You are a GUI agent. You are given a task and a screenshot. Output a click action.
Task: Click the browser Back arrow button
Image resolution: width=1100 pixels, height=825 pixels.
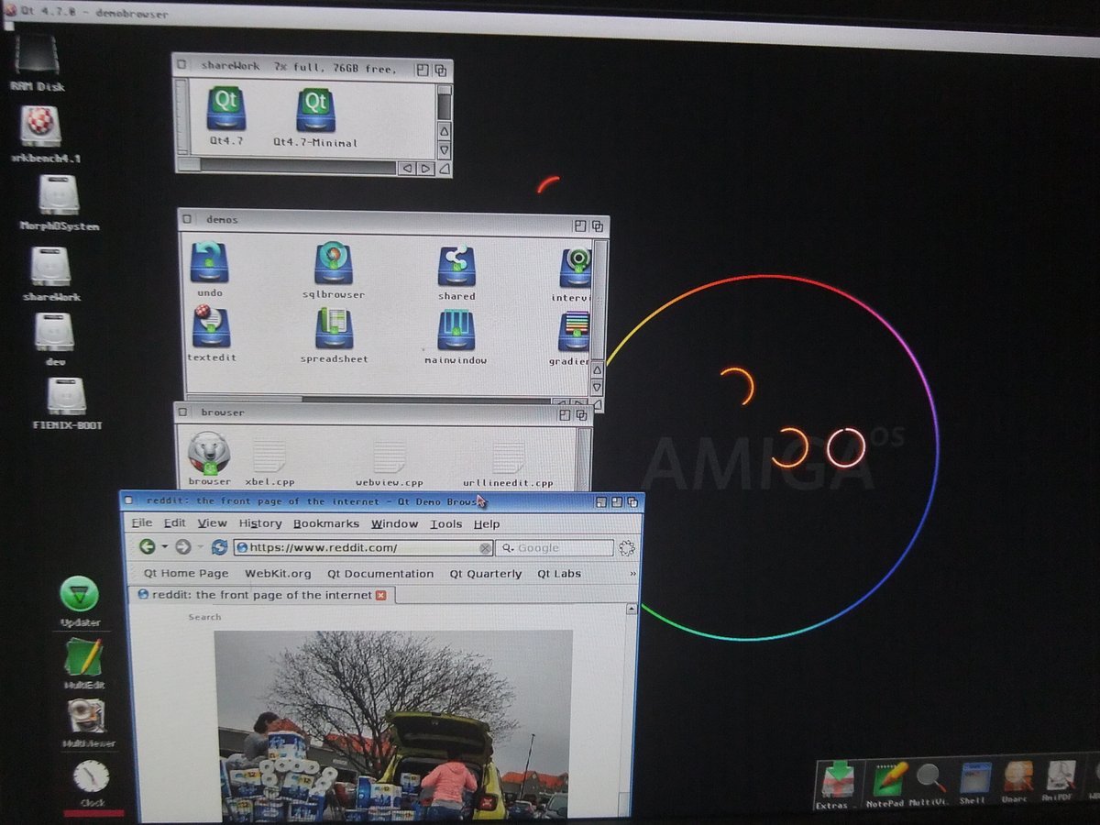[148, 546]
